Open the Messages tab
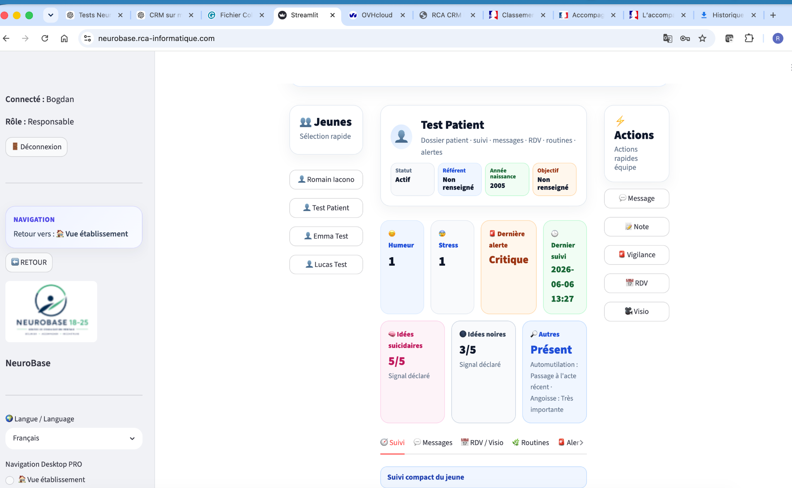The height and width of the screenshot is (488, 792). click(x=433, y=442)
